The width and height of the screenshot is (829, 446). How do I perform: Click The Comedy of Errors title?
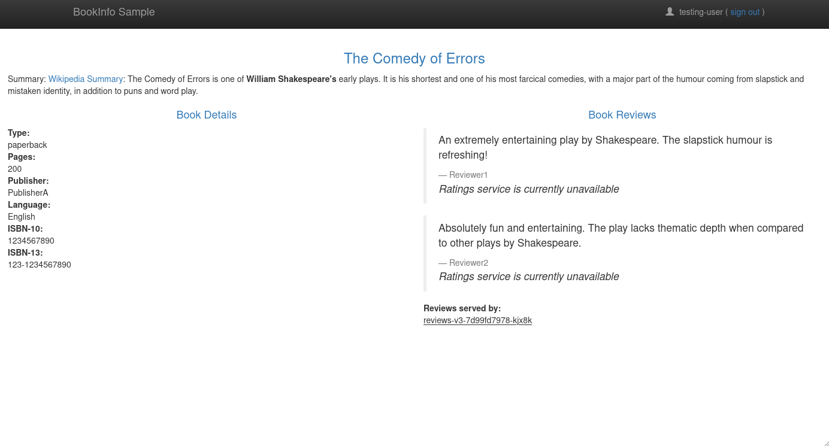(x=414, y=58)
